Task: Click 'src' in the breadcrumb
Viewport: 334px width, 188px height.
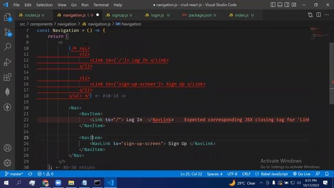Action: coord(22,24)
